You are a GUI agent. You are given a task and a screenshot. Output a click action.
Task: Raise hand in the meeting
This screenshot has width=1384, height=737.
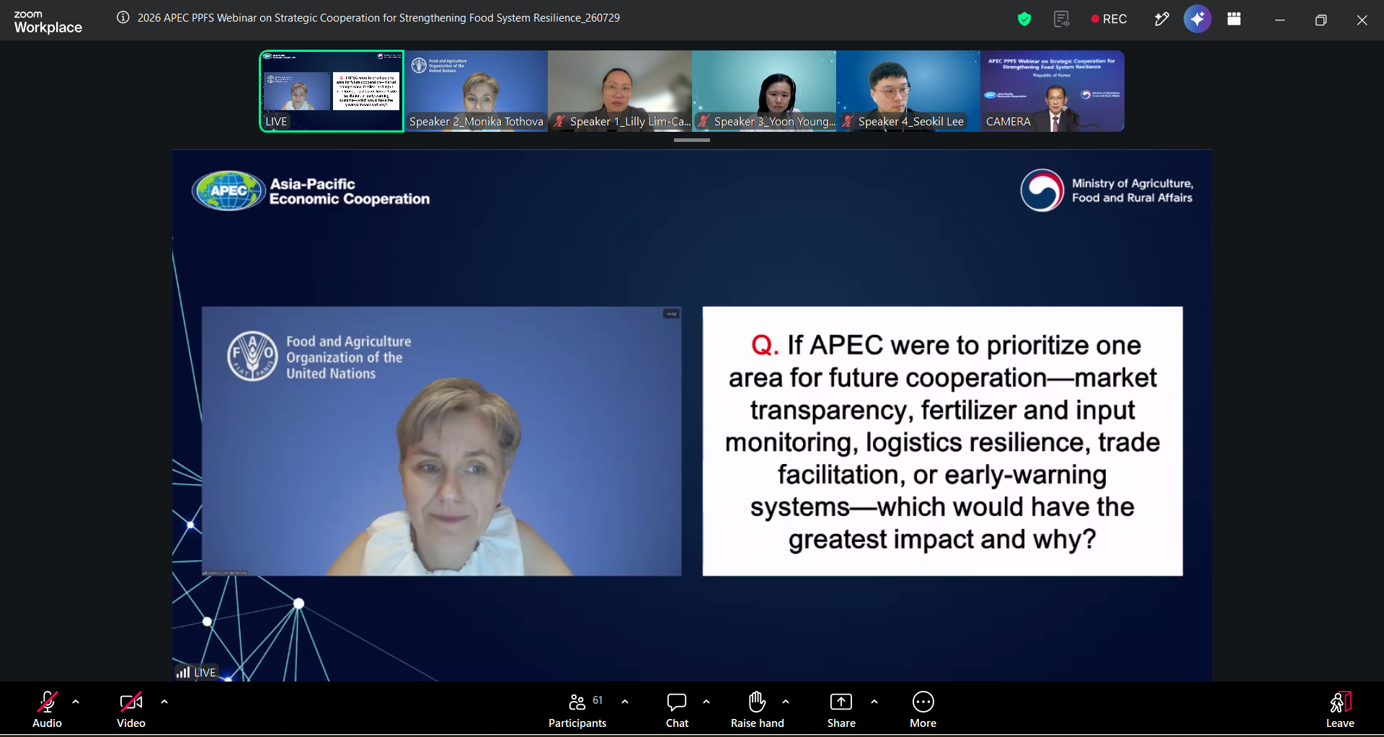[757, 710]
